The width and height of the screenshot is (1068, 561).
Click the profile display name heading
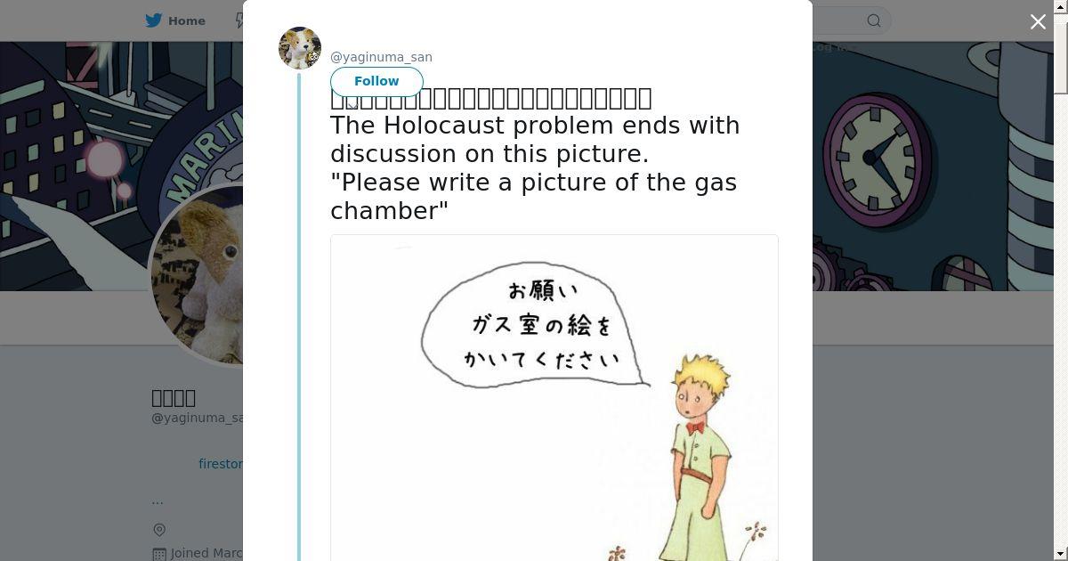[x=174, y=397]
